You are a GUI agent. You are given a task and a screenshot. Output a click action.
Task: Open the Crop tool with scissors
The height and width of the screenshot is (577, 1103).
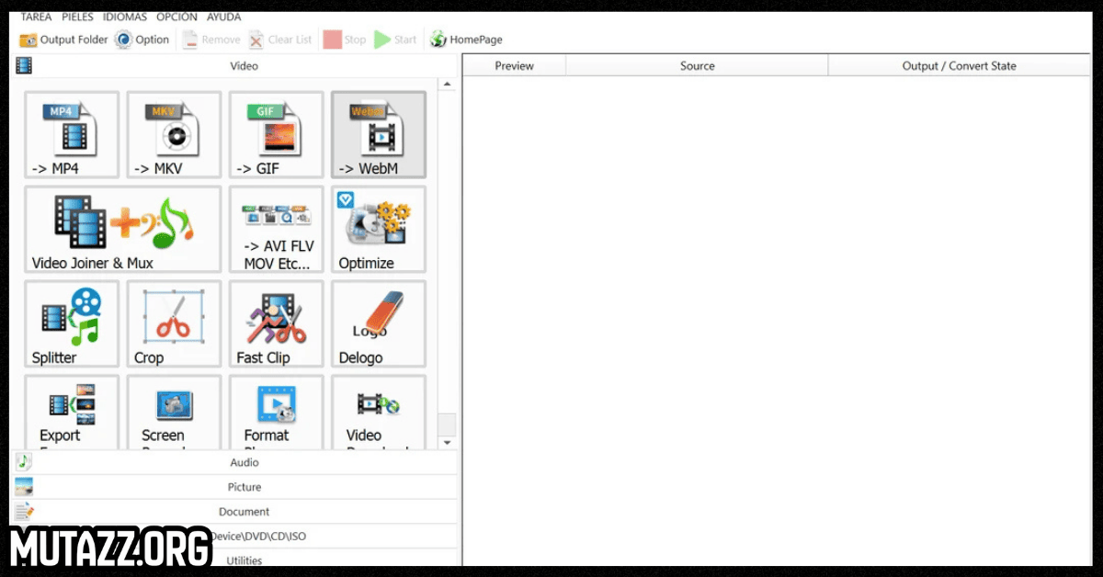point(174,323)
